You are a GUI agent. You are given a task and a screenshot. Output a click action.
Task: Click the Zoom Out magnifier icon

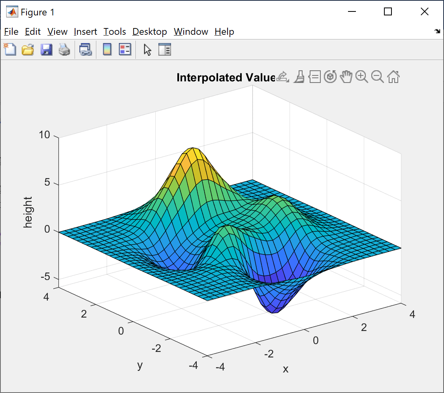[377, 77]
